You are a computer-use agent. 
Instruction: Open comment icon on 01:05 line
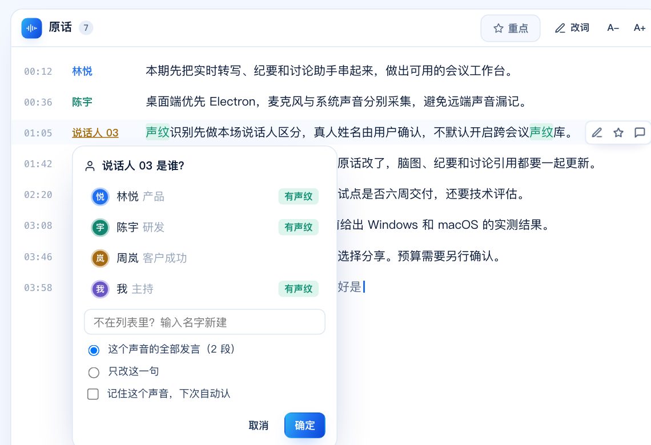click(640, 133)
